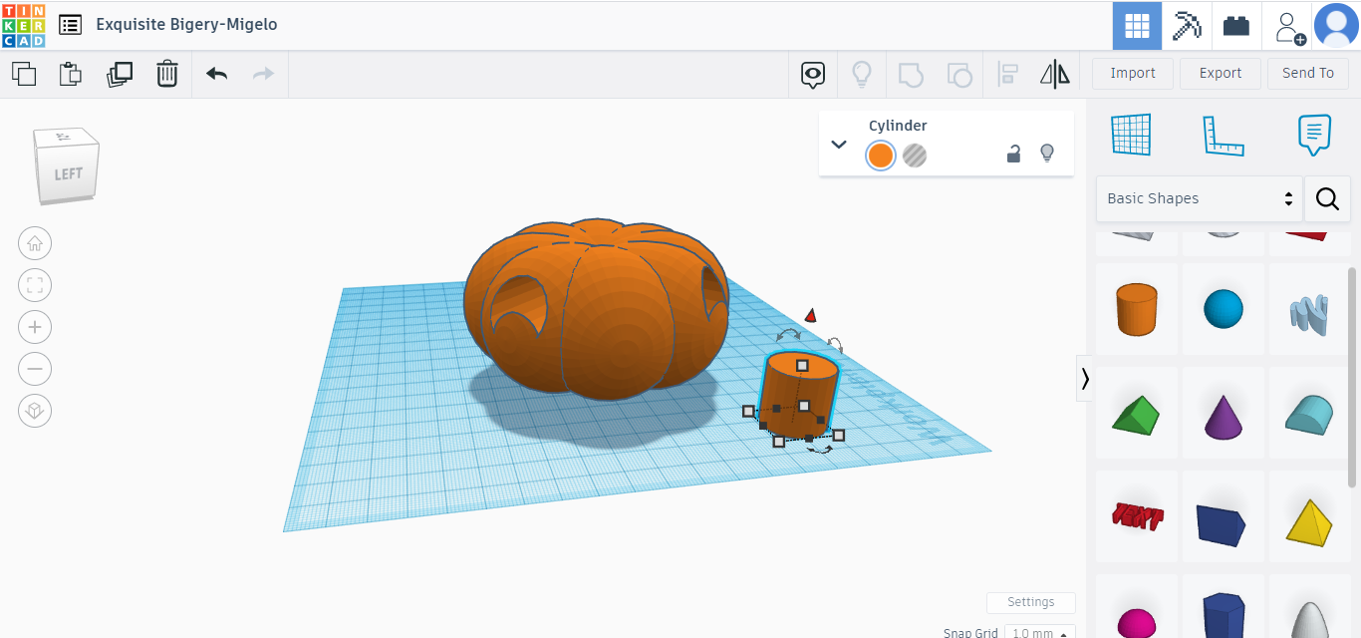Viewport: 1361px width, 638px height.
Task: Click the Export button
Action: pos(1220,73)
